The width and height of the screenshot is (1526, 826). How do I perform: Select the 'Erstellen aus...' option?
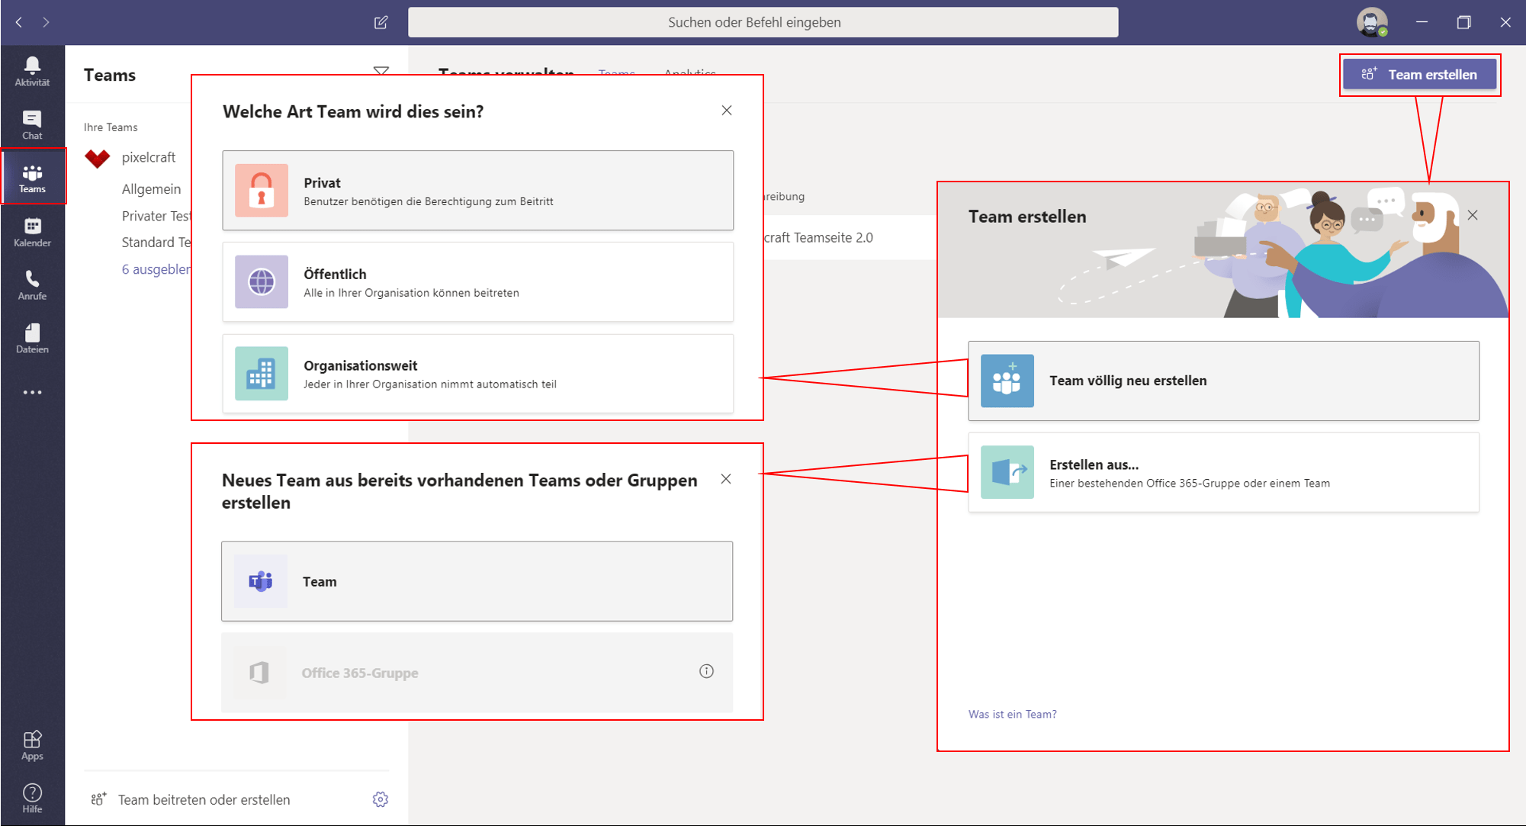(x=1224, y=472)
